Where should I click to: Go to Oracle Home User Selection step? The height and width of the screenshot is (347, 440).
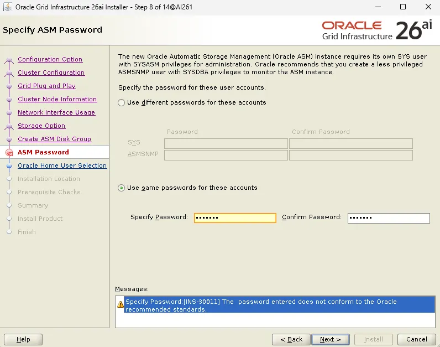tap(62, 165)
